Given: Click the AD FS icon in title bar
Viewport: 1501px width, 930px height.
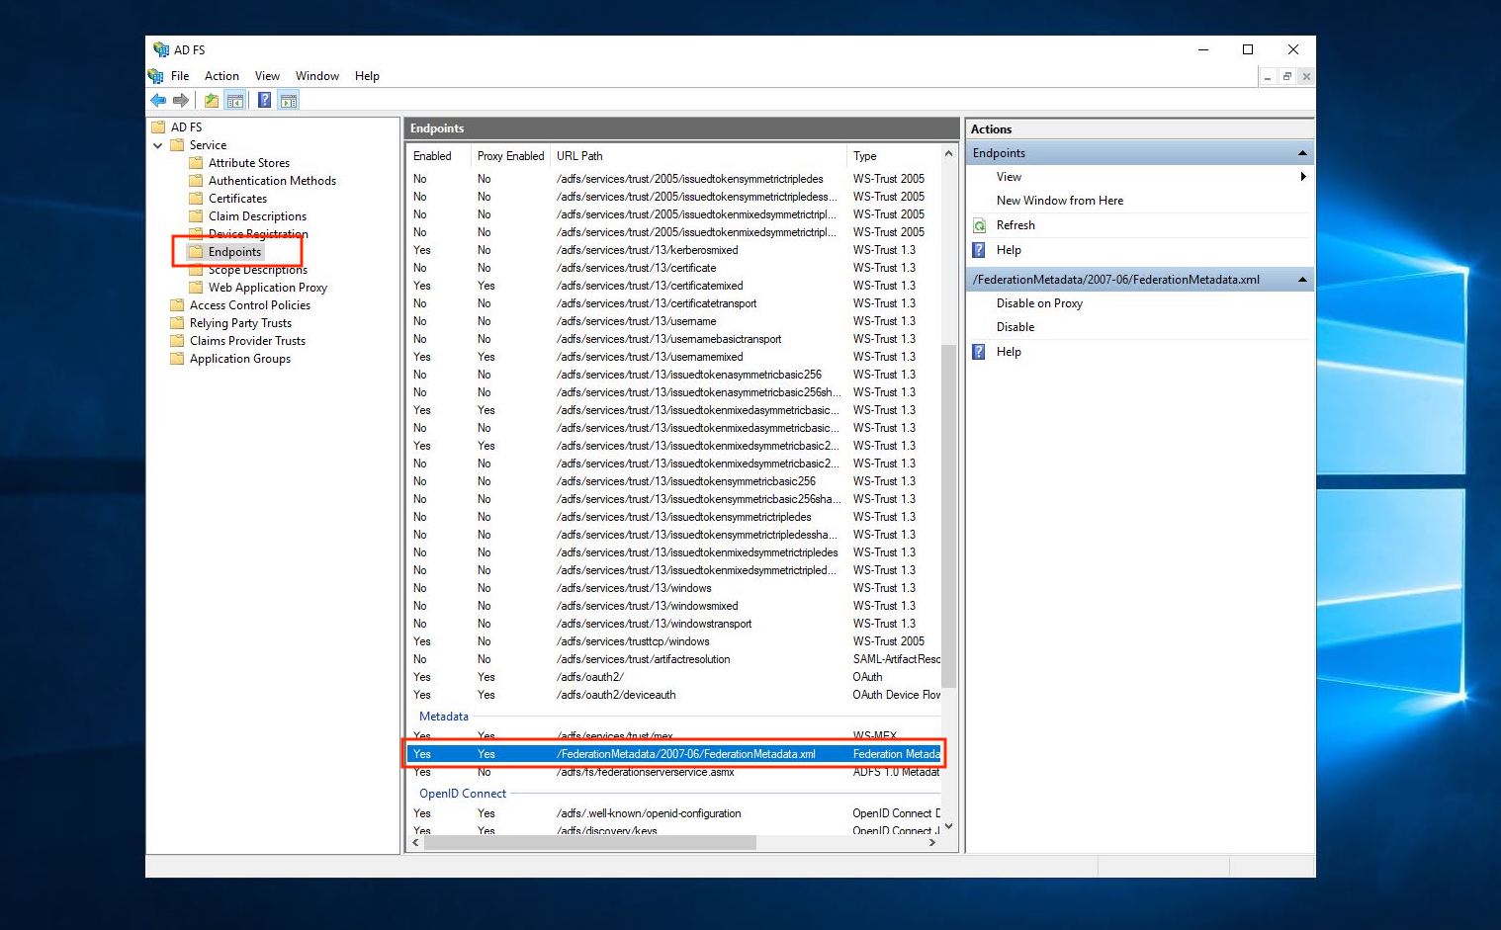Looking at the screenshot, I should [x=159, y=48].
